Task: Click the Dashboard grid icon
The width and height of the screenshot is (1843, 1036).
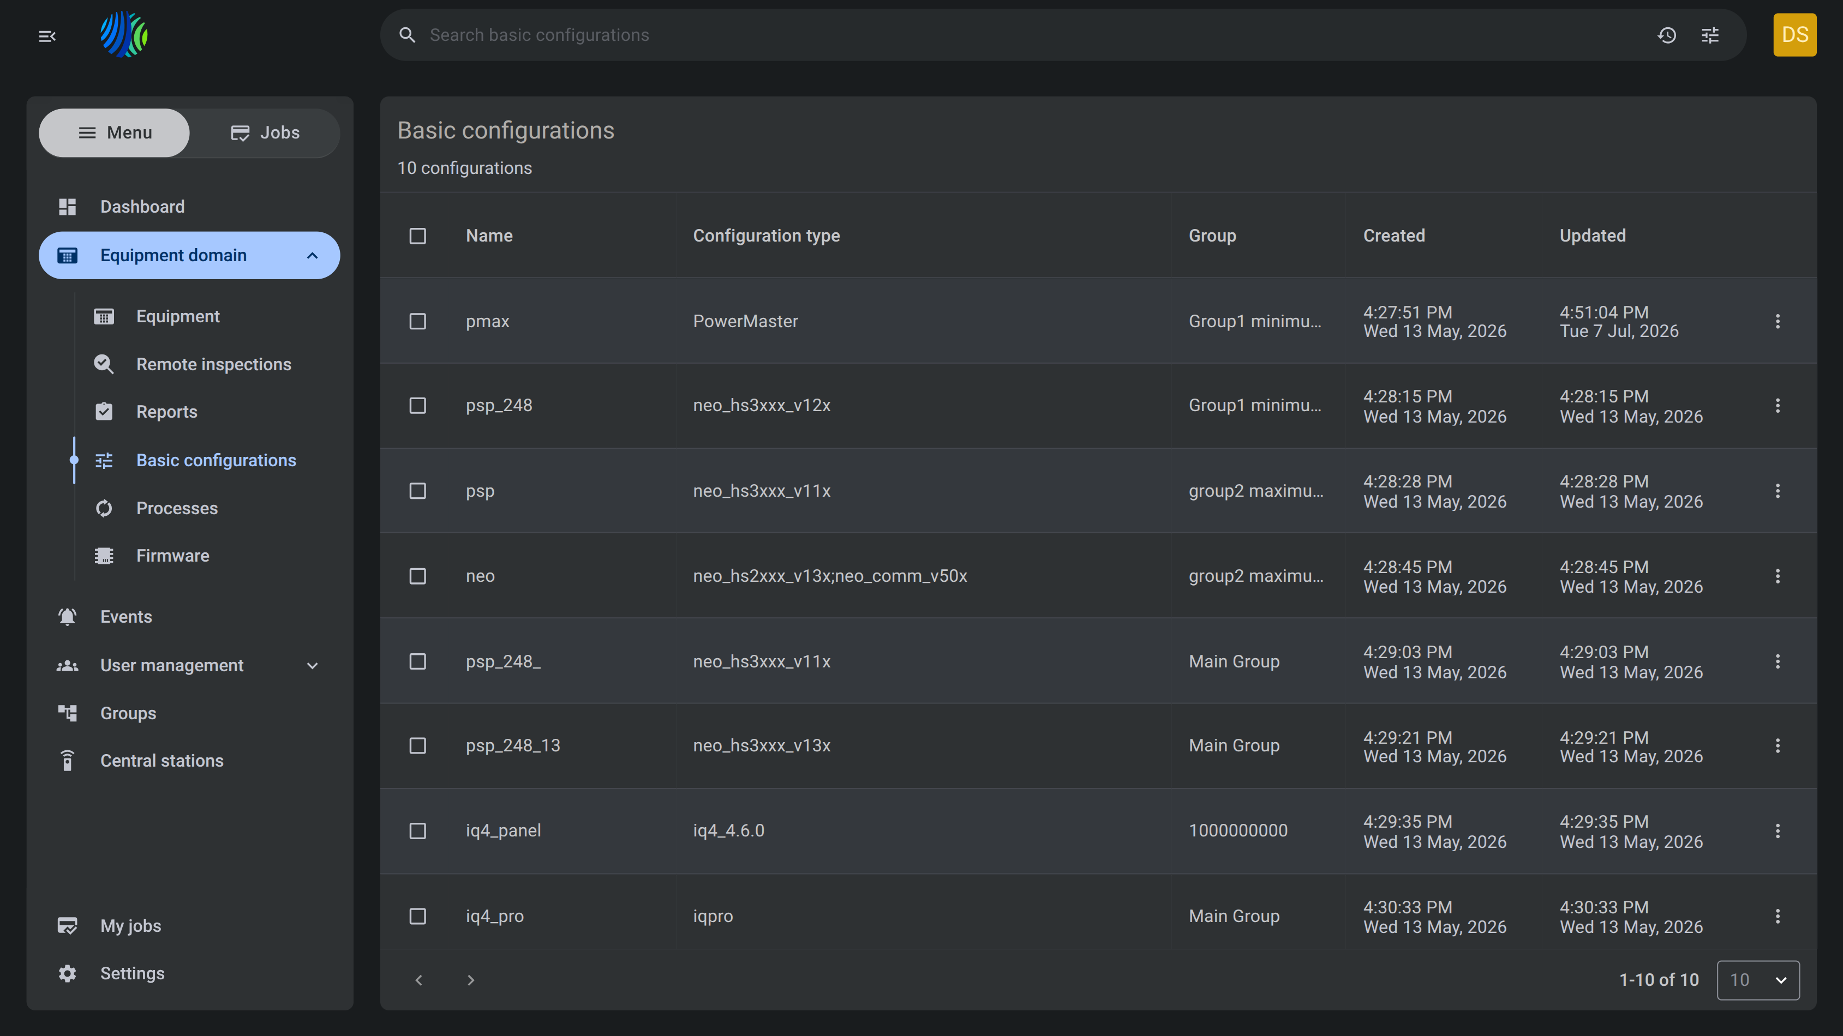Action: click(x=67, y=207)
